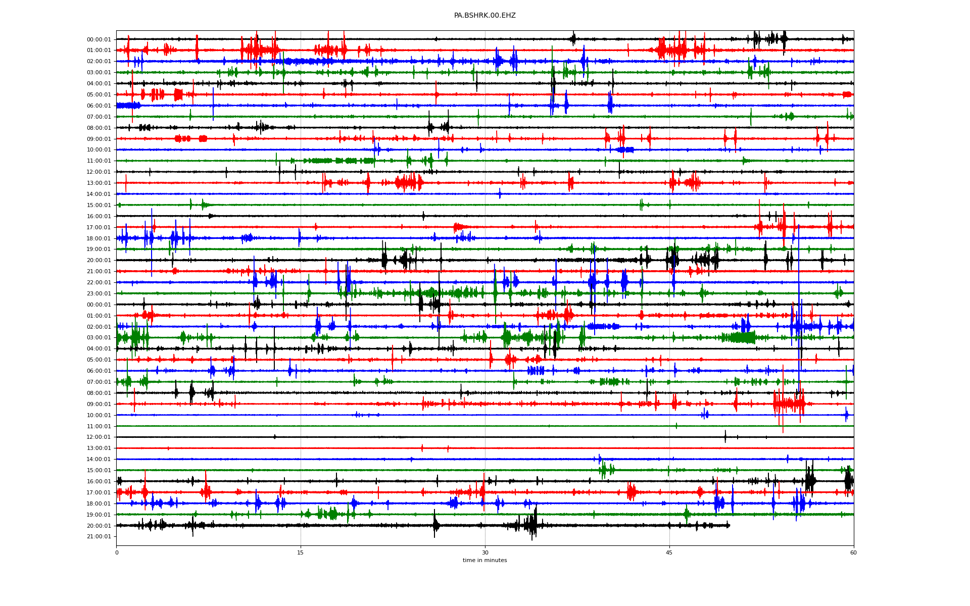The width and height of the screenshot is (970, 606).
Task: Click the x-axis tick label 60
Action: click(x=853, y=552)
